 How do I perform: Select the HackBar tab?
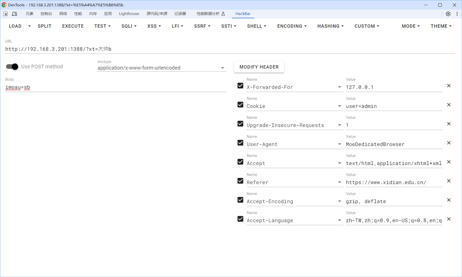pyautogui.click(x=243, y=14)
